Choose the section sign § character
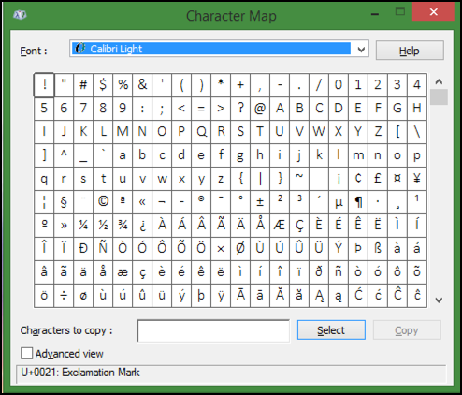The width and height of the screenshot is (462, 395). tap(64, 202)
